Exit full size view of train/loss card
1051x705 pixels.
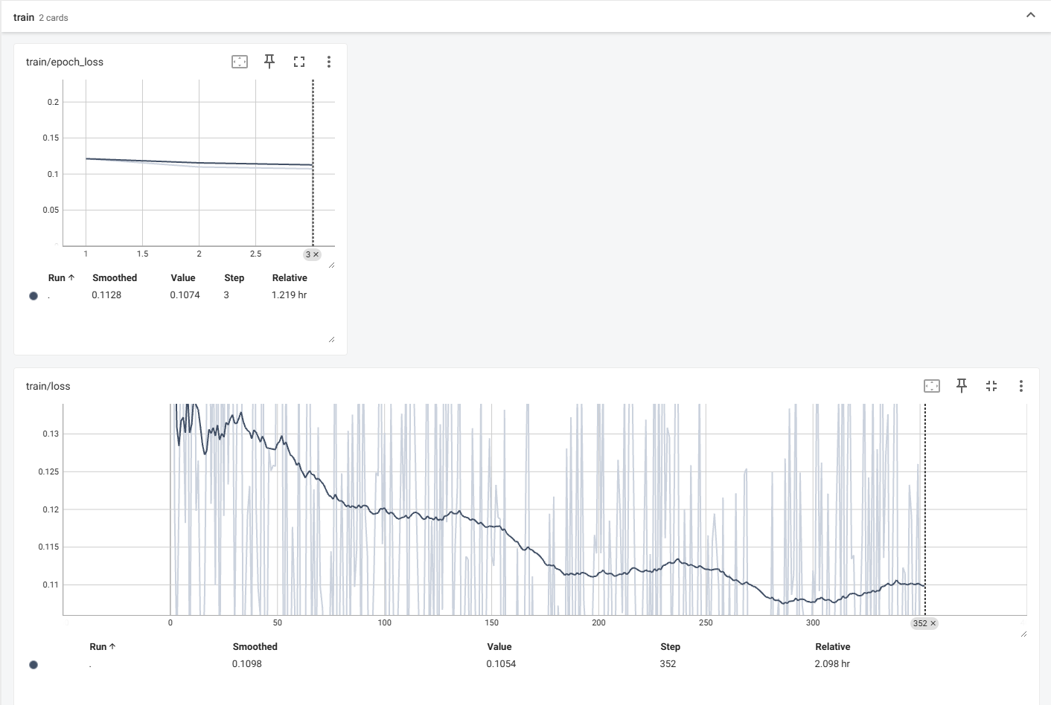[x=991, y=386]
